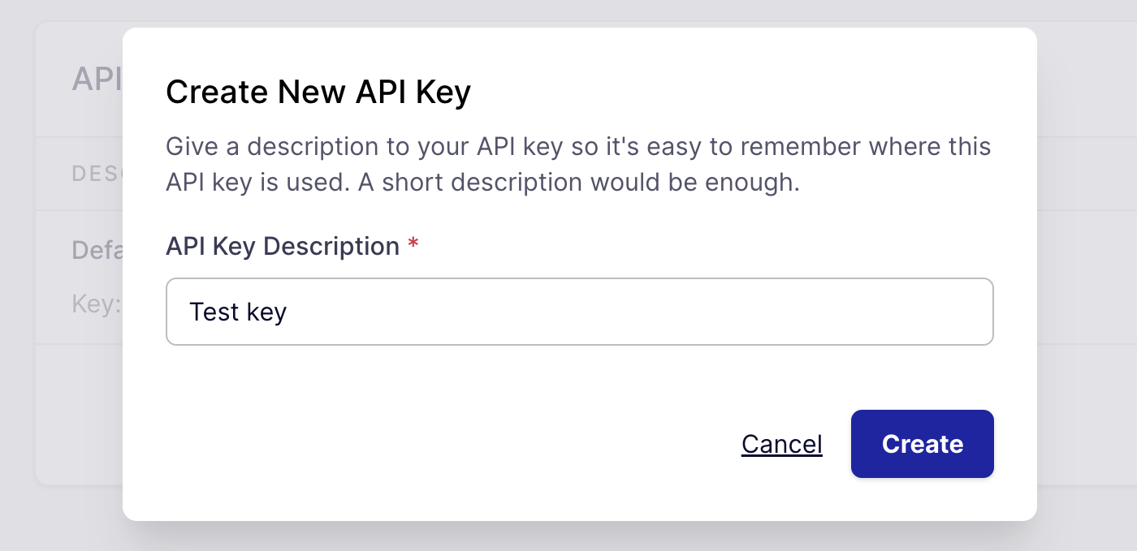
Task: Click the "API Key Description" field label
Action: pos(282,246)
